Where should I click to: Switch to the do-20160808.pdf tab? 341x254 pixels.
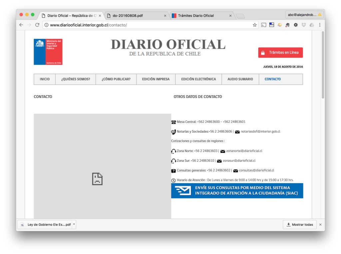point(137,16)
